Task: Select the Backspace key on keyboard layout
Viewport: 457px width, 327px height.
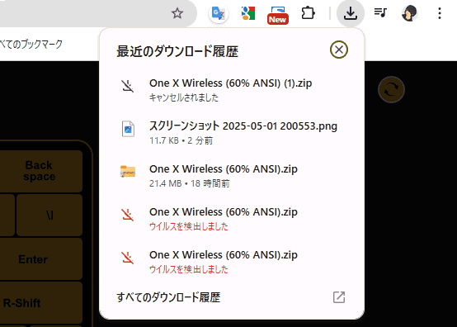Action: pos(40,171)
